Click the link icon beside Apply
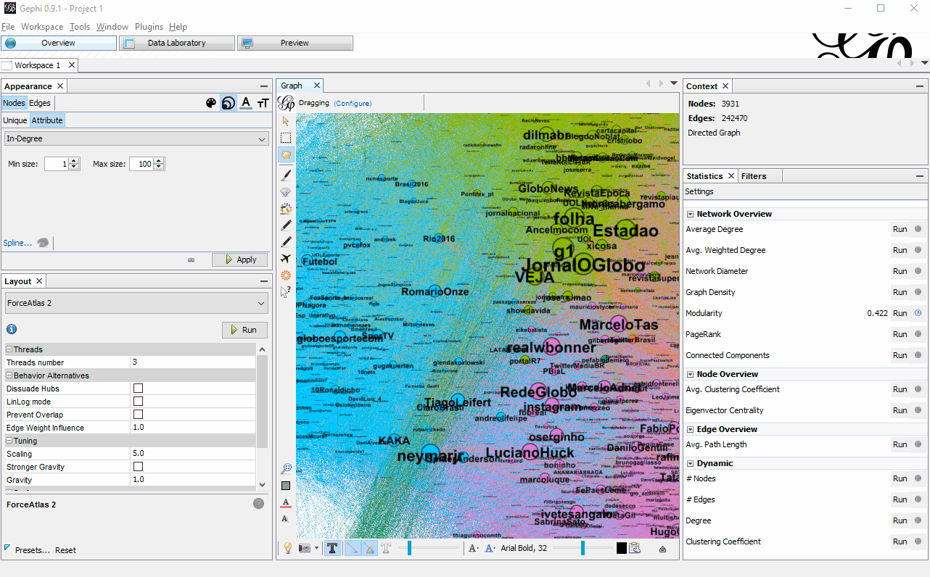 [x=192, y=260]
